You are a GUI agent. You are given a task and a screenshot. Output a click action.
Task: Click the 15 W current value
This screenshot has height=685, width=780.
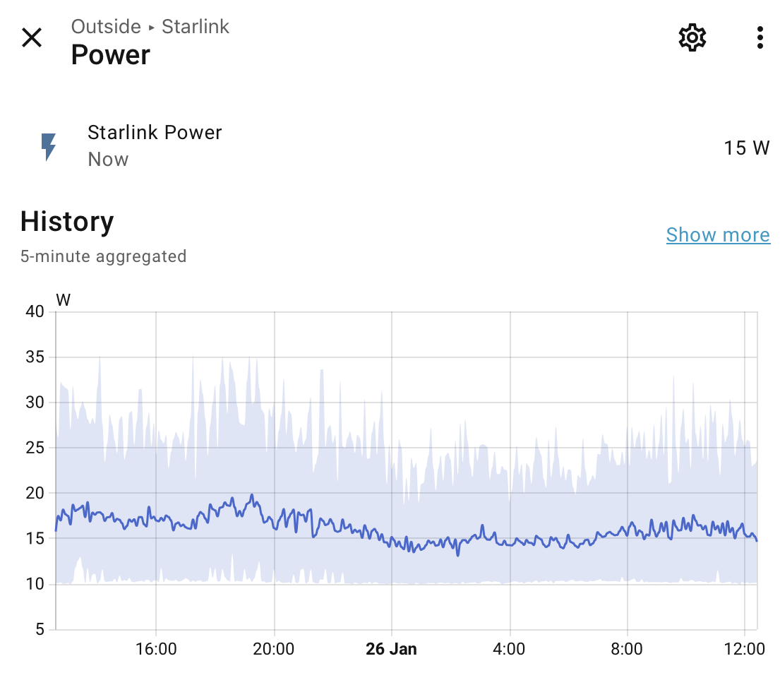click(x=746, y=148)
